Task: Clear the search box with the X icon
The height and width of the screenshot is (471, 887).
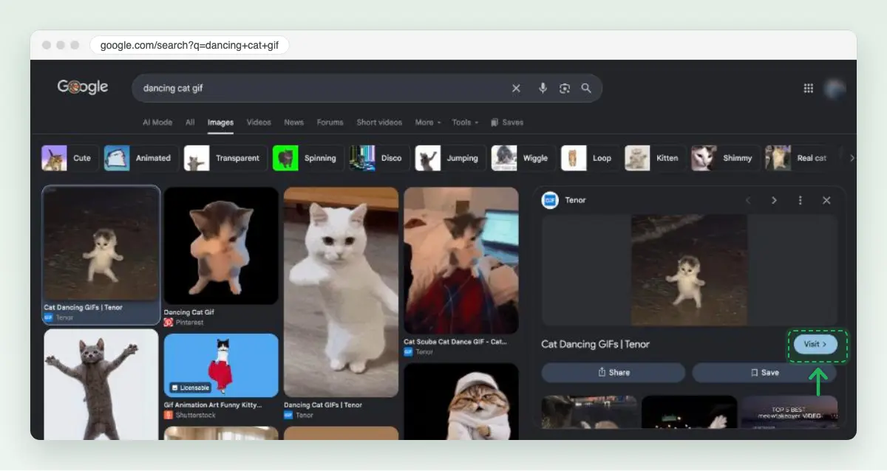Action: click(x=516, y=89)
